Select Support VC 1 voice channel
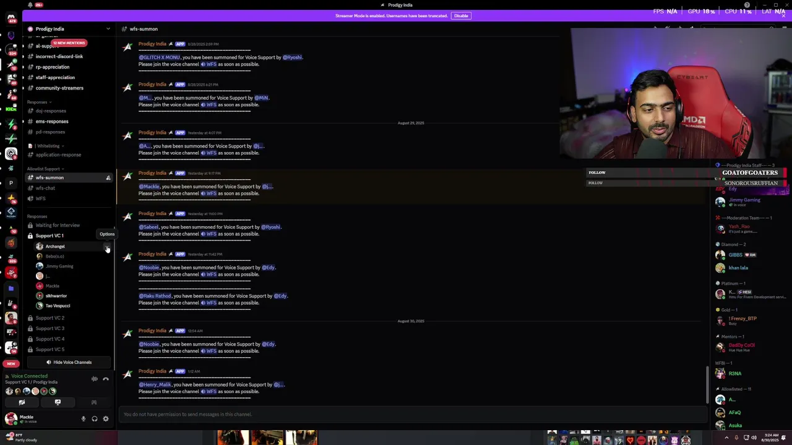 point(49,235)
